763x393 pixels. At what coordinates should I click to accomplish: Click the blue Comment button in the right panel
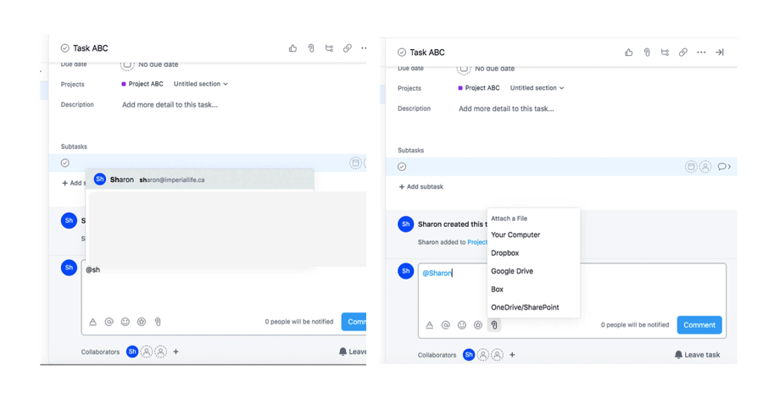pos(699,325)
